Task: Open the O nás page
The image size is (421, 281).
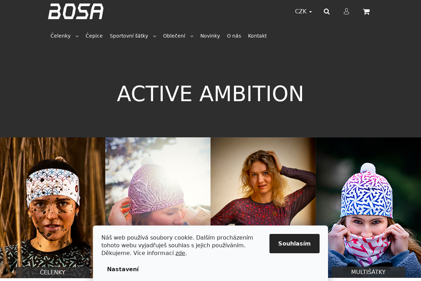Action: (234, 36)
